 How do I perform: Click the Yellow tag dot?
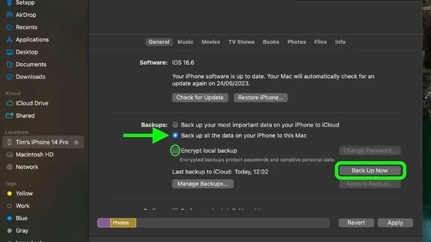(x=9, y=193)
